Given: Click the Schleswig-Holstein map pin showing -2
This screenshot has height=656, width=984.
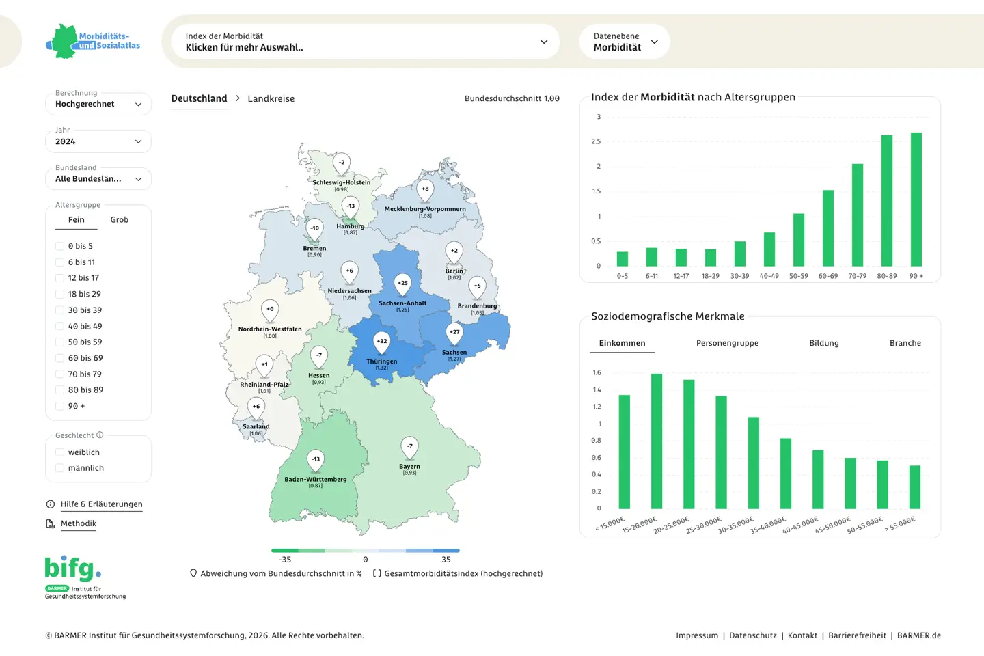Looking at the screenshot, I should tap(342, 164).
